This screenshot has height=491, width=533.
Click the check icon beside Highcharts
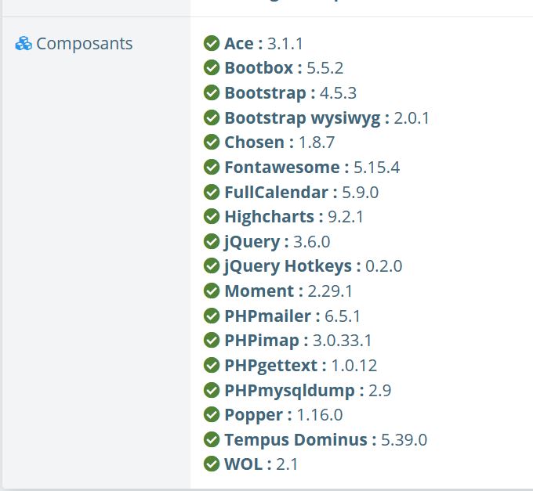click(x=212, y=216)
